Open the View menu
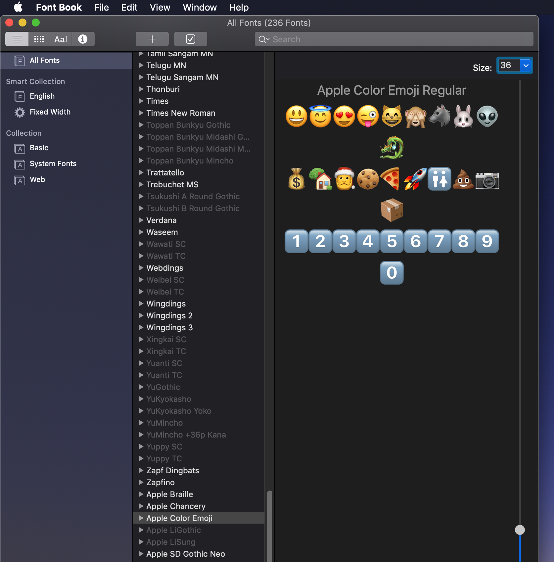554x562 pixels. 160,7
